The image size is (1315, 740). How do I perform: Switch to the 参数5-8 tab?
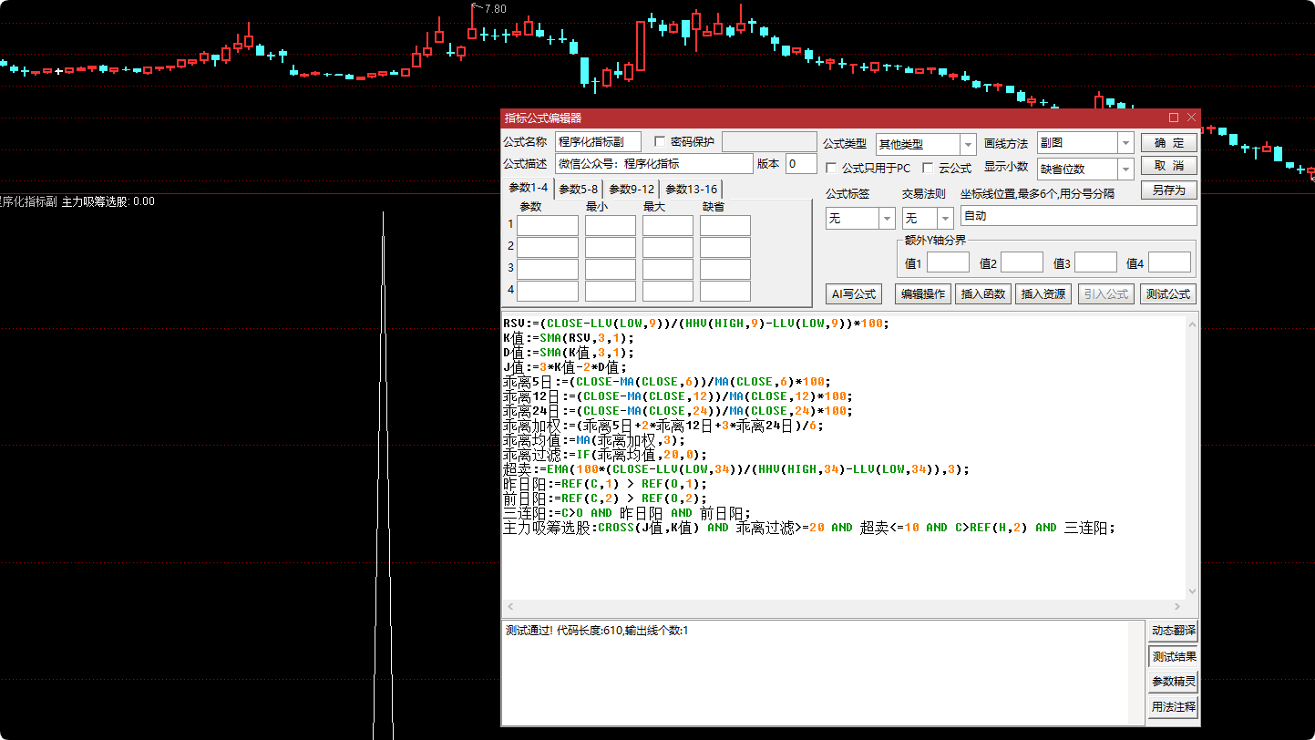(579, 189)
